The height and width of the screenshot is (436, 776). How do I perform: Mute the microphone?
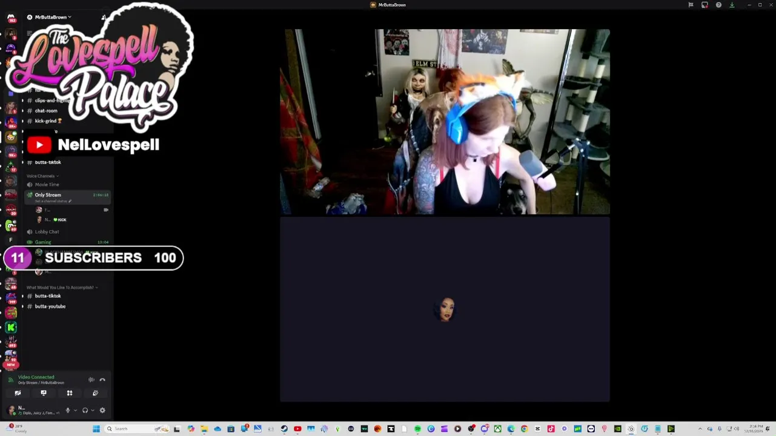[68, 411]
